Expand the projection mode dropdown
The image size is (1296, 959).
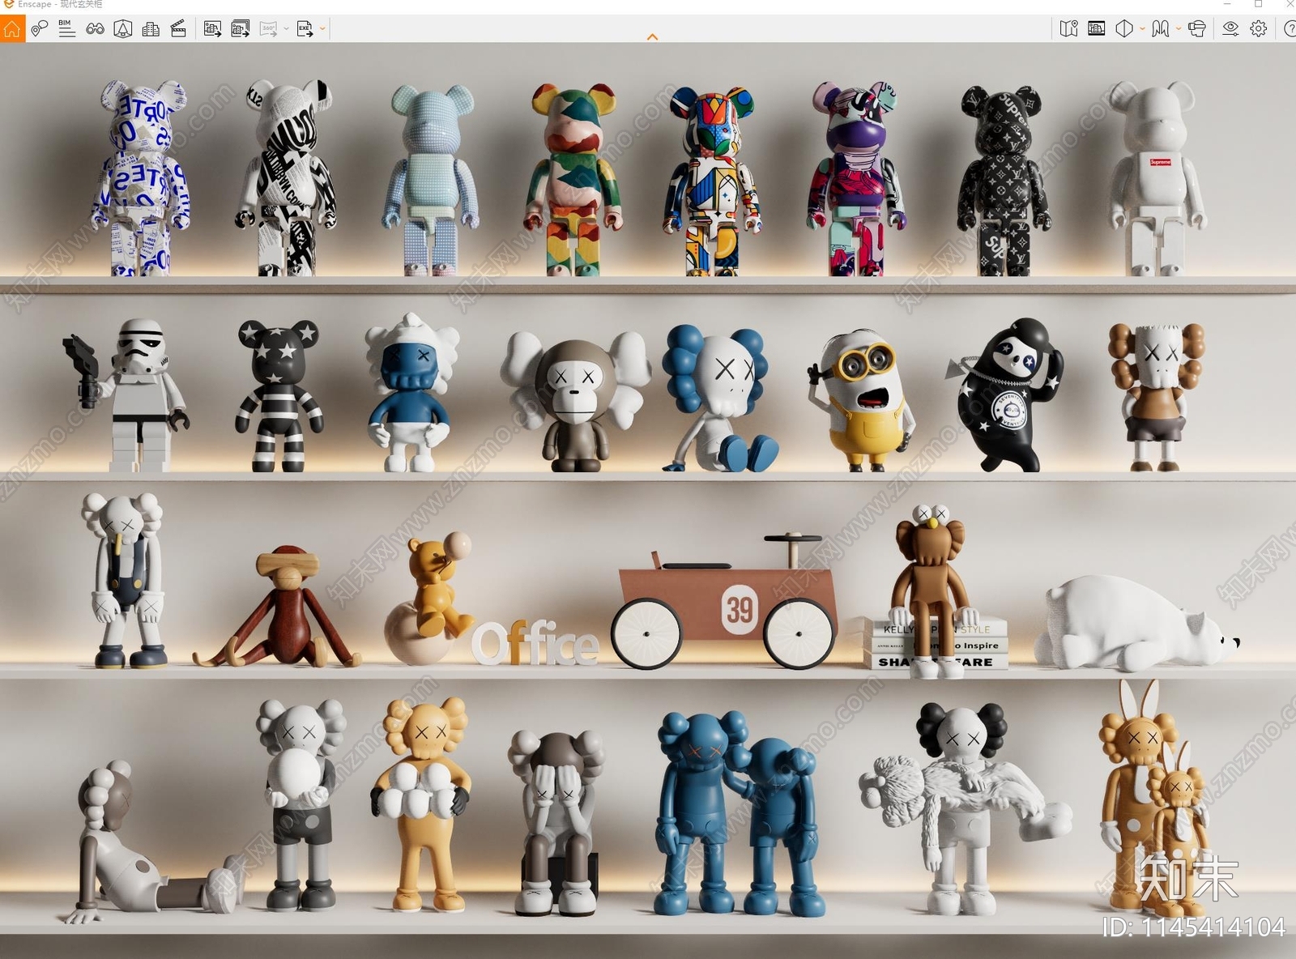click(x=1142, y=29)
